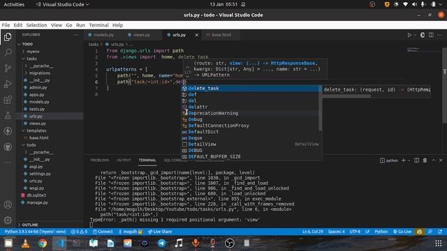This screenshot has width=447, height=251.
Task: Open new terminal launch profile dropdown
Action: [409, 160]
